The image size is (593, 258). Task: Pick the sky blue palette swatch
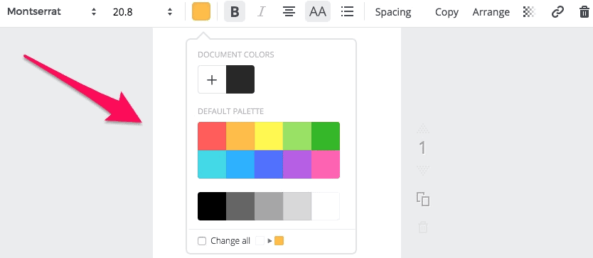(x=240, y=164)
